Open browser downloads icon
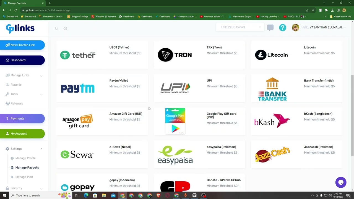 332,10
